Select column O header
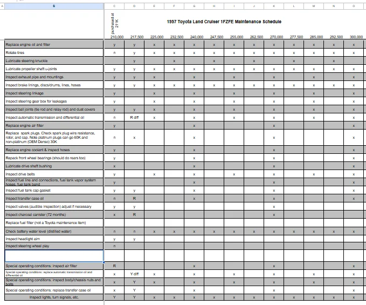366x305 pixels. pyautogui.click(x=354, y=6)
